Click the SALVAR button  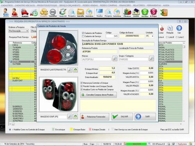pos(122,116)
